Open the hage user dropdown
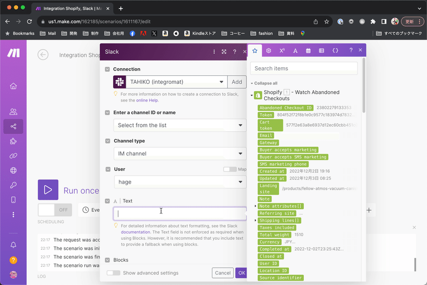The height and width of the screenshot is (285, 427). (x=180, y=182)
